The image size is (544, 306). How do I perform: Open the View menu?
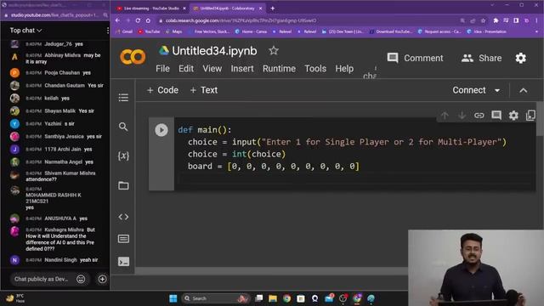click(x=212, y=69)
